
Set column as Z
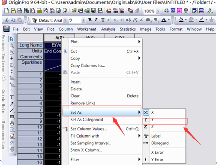164,127
